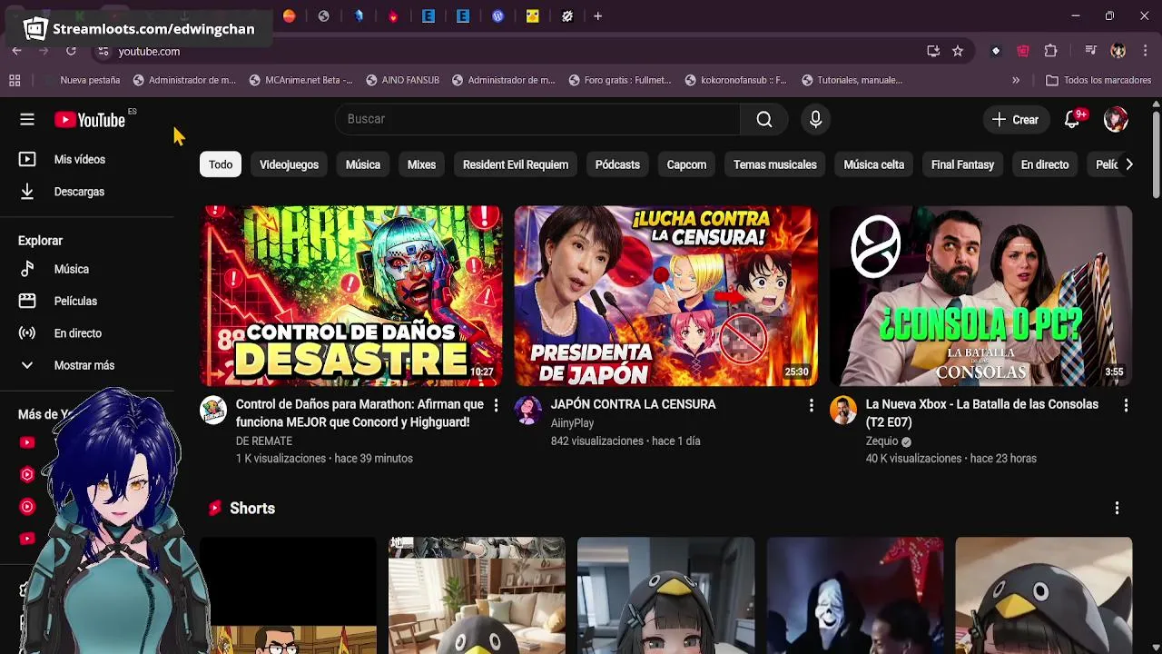Select Resident Evil Requiem chip

(516, 164)
